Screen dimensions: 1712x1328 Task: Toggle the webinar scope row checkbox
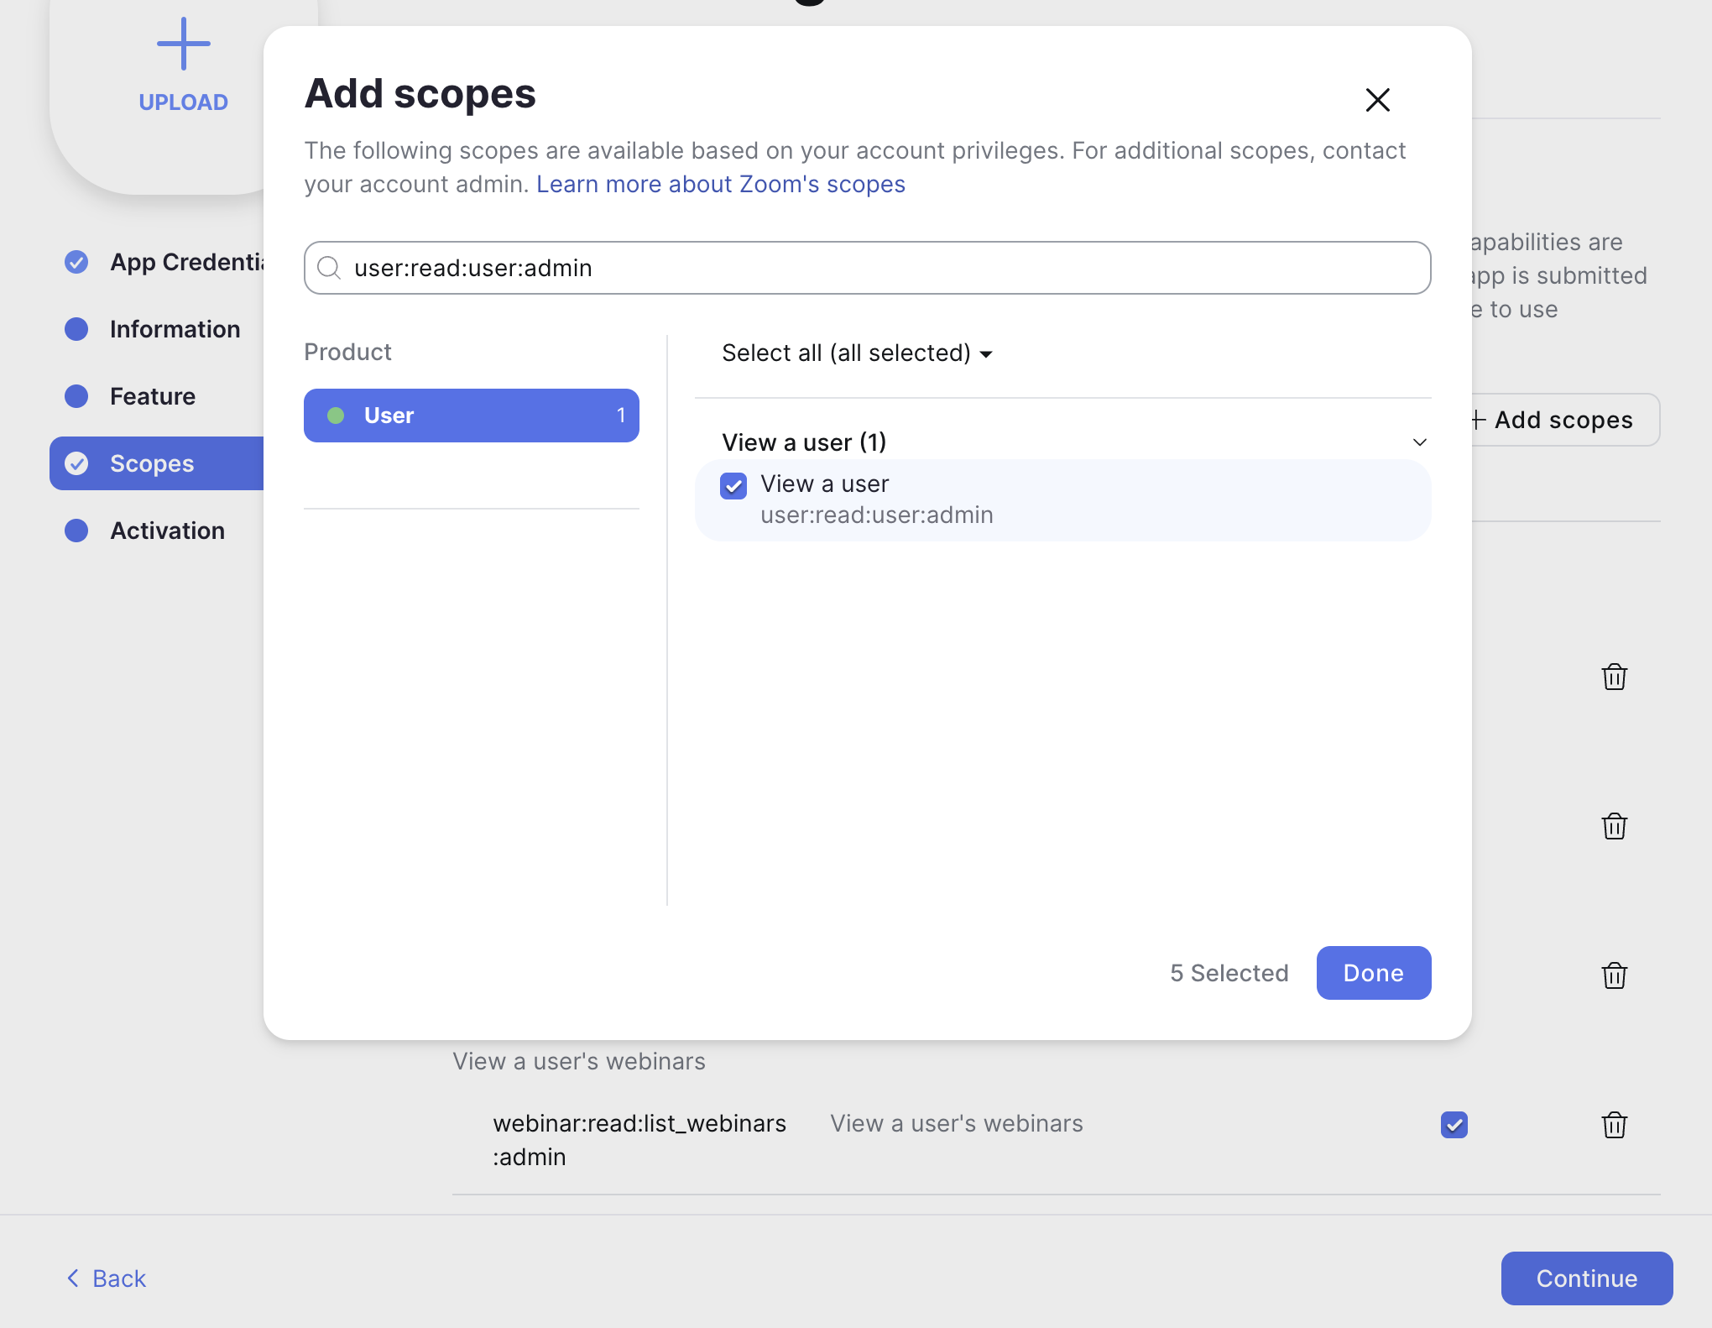point(1454,1124)
